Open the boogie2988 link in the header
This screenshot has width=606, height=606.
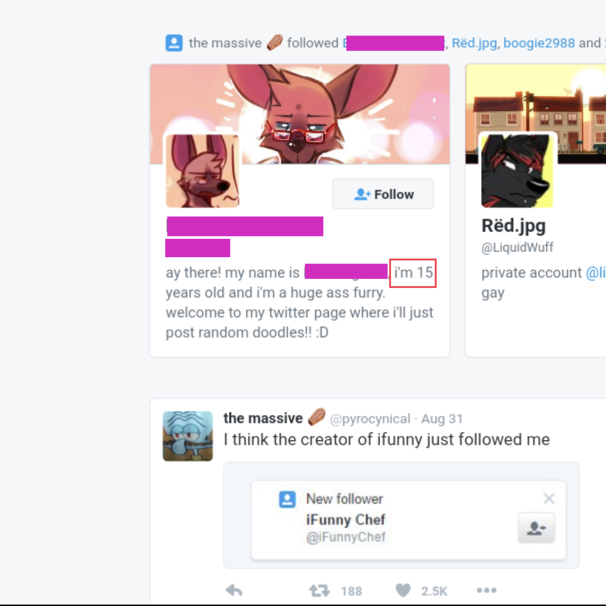click(x=539, y=43)
